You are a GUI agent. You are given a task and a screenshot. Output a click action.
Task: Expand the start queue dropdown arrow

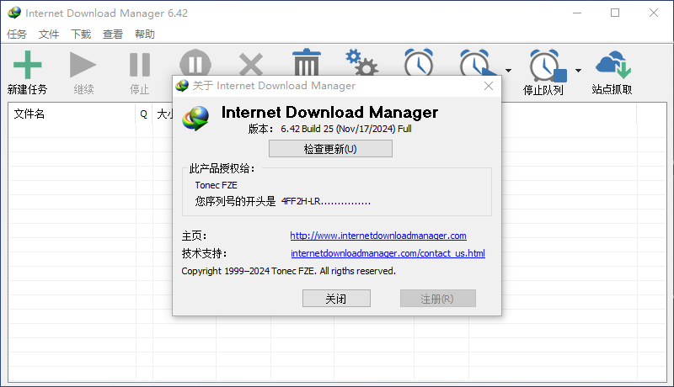[509, 71]
